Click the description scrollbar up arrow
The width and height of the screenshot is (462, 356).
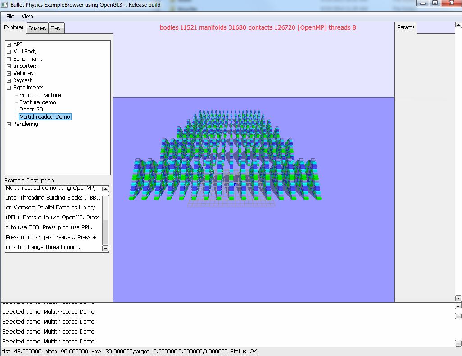pyautogui.click(x=105, y=189)
